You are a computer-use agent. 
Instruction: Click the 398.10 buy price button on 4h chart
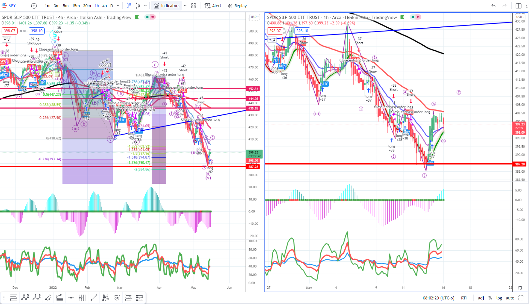click(x=37, y=31)
